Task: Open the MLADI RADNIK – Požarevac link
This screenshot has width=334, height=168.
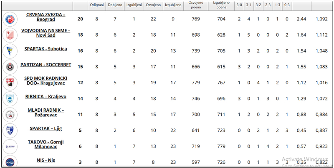Action: point(46,112)
